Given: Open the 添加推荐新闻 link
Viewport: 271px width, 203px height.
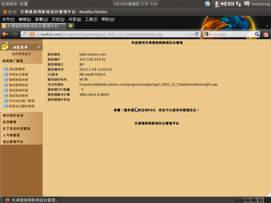Looking at the screenshot, I should pos(19,85).
